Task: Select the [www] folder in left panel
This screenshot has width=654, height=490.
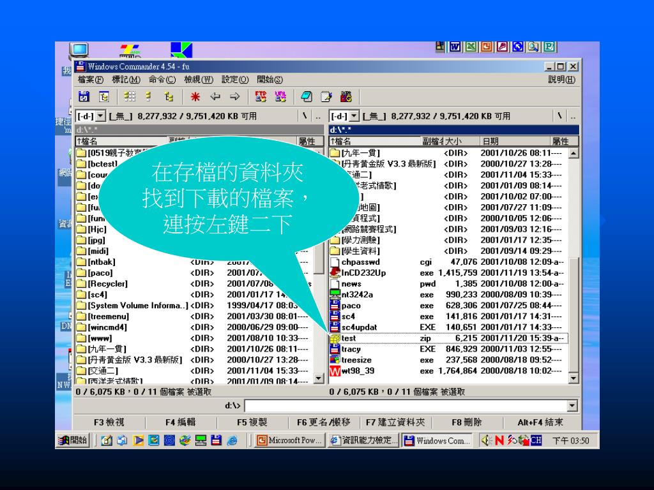Action: coord(194,338)
